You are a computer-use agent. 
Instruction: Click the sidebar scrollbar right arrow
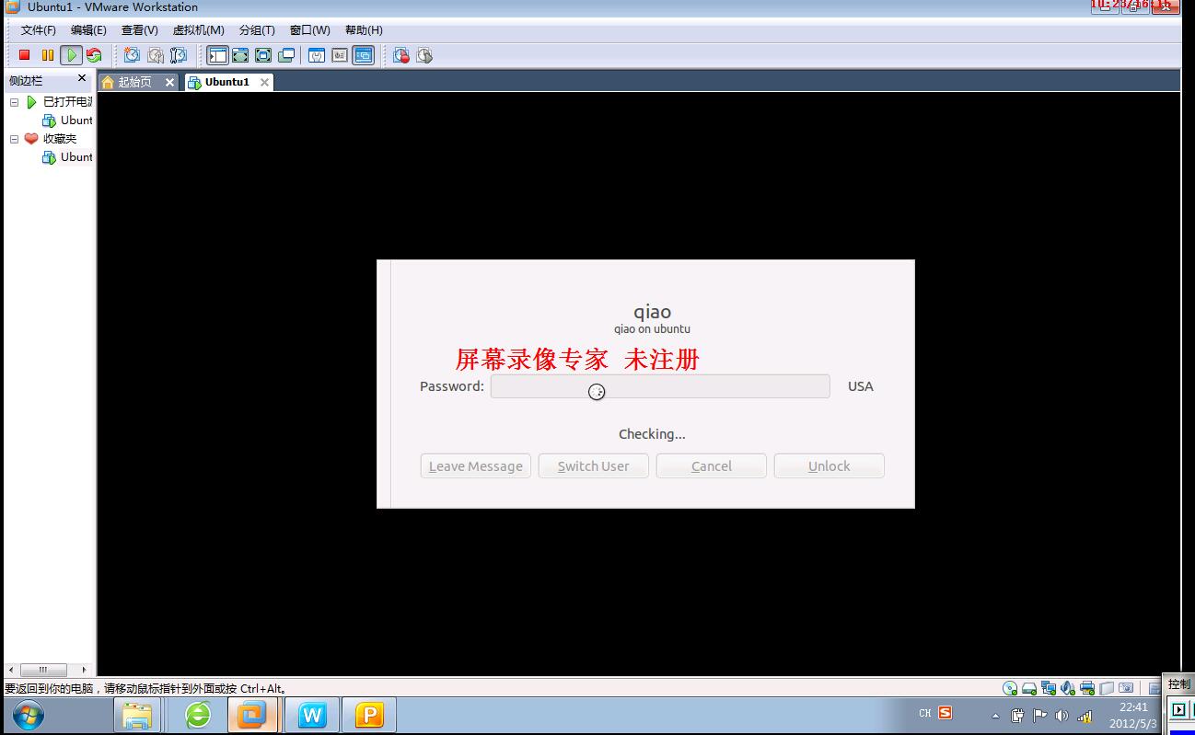[84, 670]
